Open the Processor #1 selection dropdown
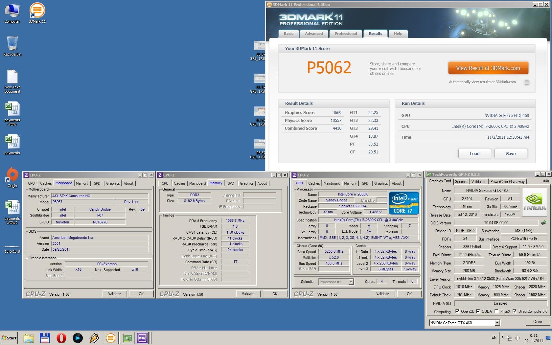The width and height of the screenshot is (552, 345). [336, 282]
